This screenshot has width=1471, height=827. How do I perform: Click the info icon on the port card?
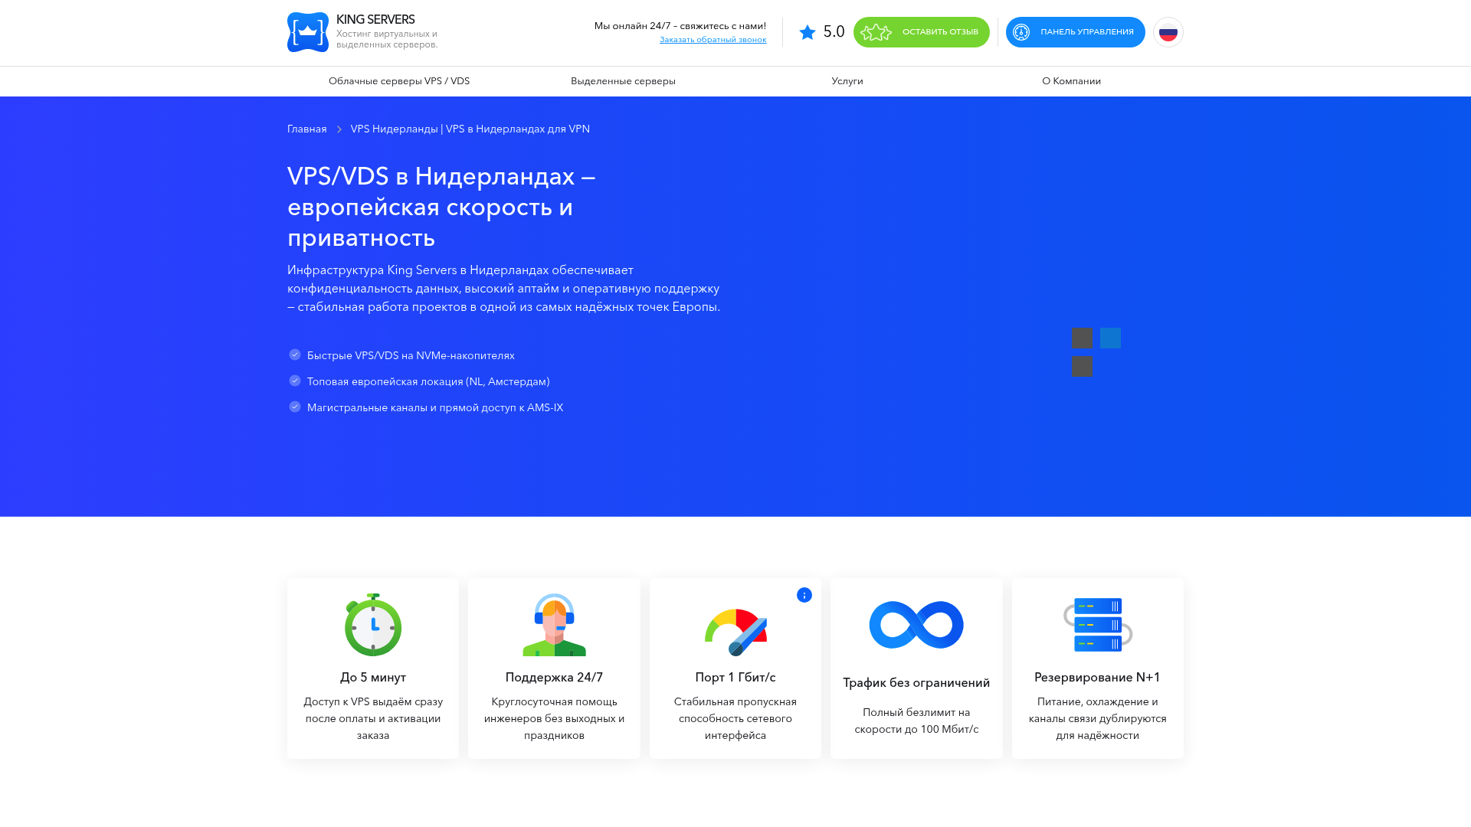click(x=804, y=595)
